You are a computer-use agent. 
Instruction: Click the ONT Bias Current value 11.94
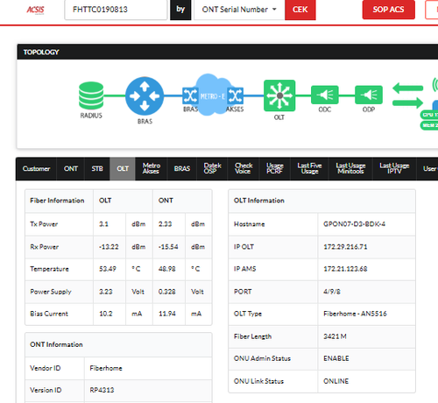[x=167, y=314]
